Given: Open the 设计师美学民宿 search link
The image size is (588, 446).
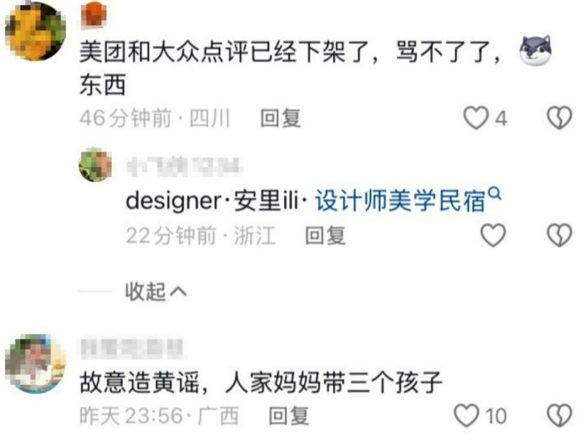Looking at the screenshot, I should point(400,201).
